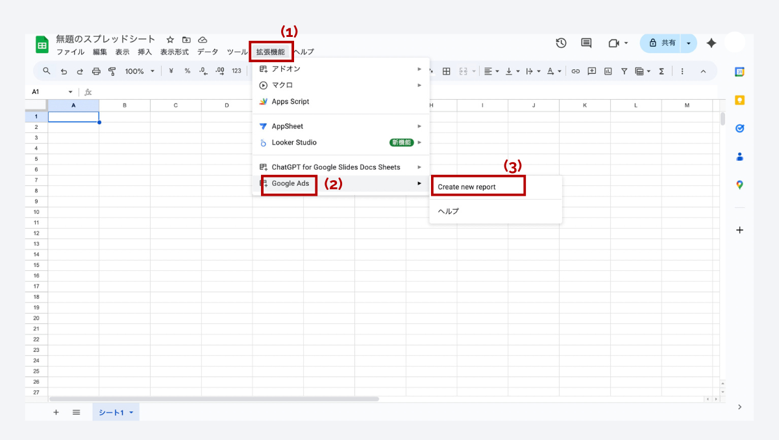The image size is (779, 440).
Task: Open vertical align dropdown
Action: (x=512, y=71)
